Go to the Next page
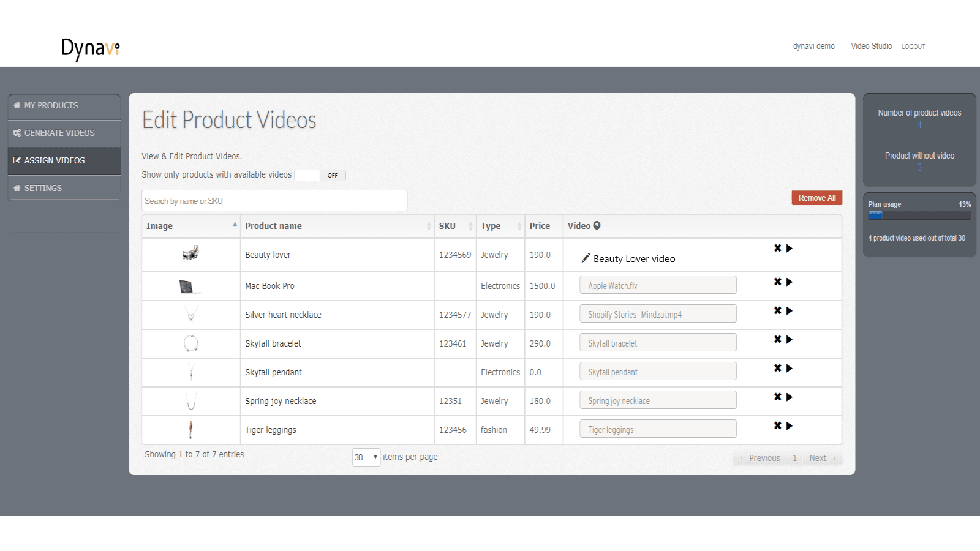 click(822, 457)
